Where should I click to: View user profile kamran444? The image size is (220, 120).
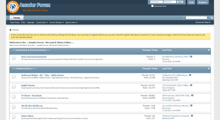(170, 118)
